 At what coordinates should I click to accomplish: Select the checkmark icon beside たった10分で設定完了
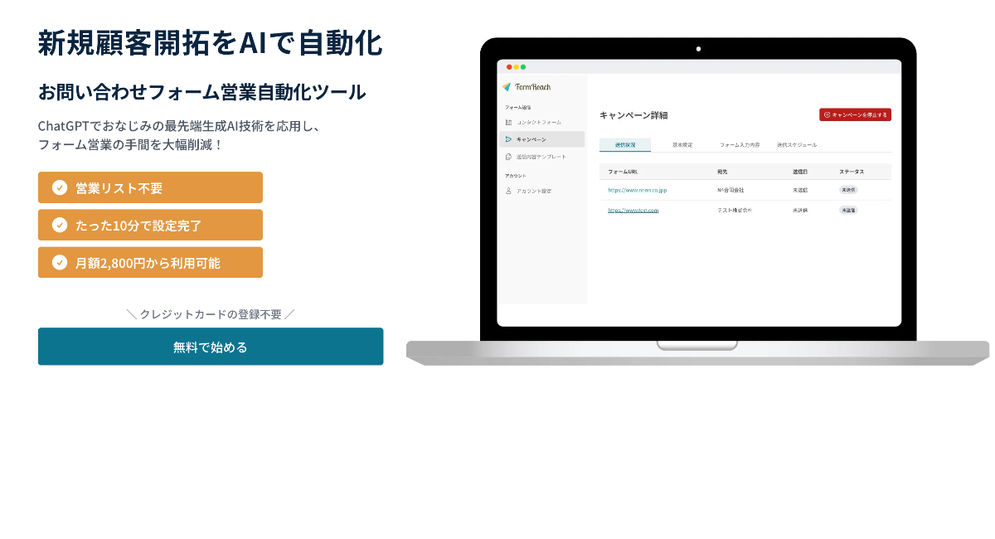coord(59,225)
